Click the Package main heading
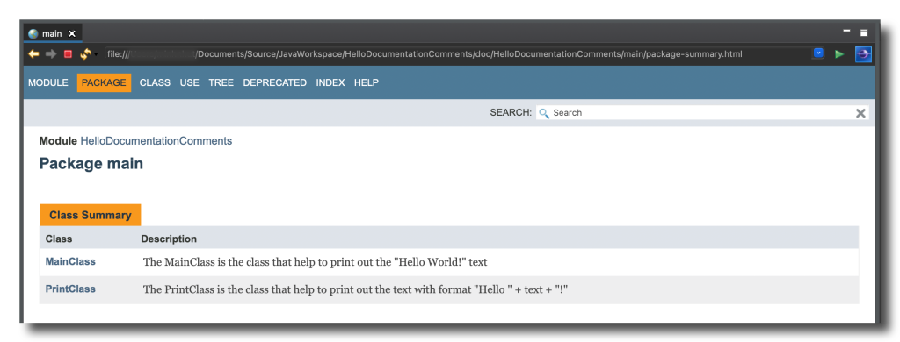This screenshot has width=900, height=342. [91, 164]
